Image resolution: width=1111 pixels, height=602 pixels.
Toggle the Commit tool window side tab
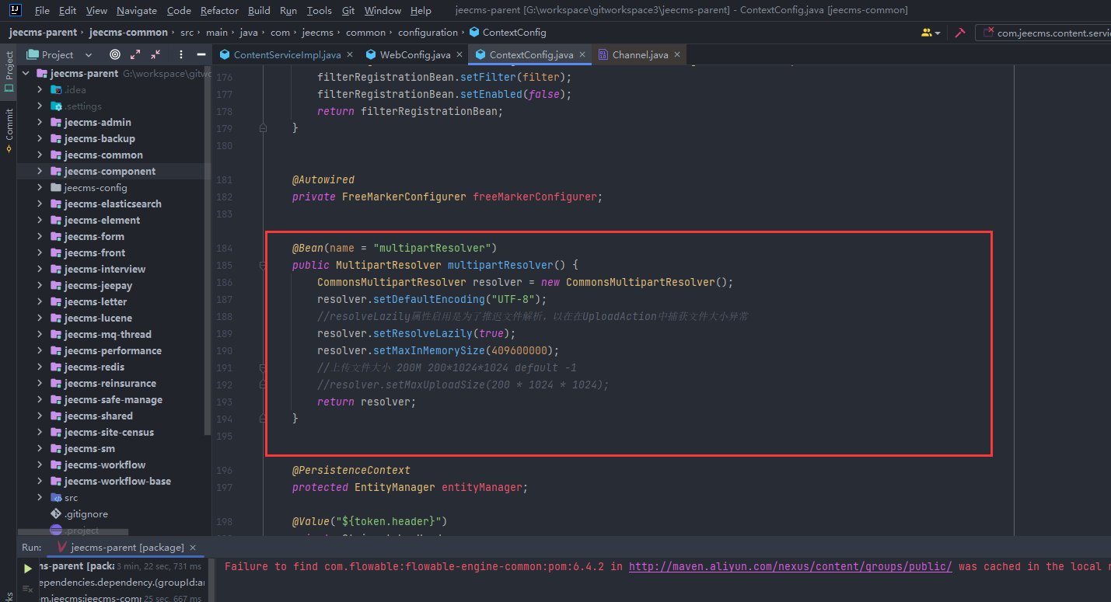point(9,130)
